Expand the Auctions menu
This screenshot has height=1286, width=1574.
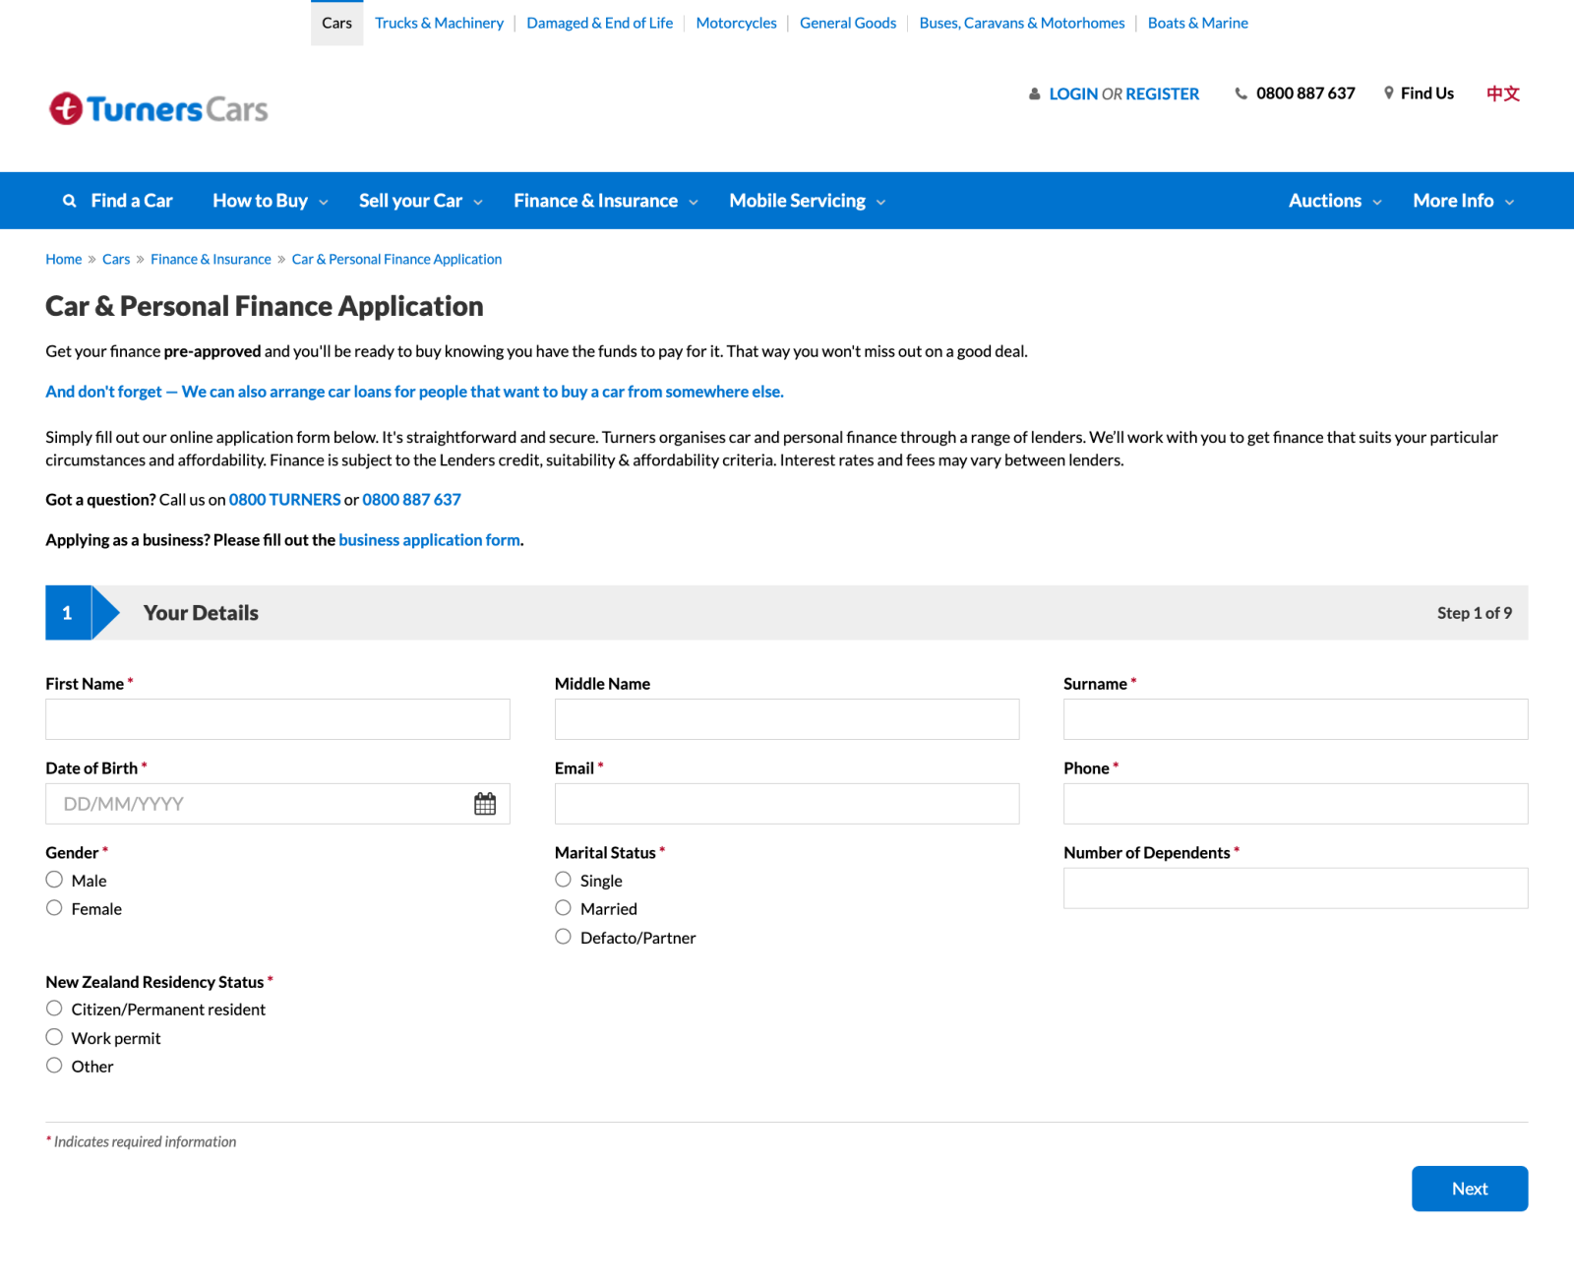1335,201
